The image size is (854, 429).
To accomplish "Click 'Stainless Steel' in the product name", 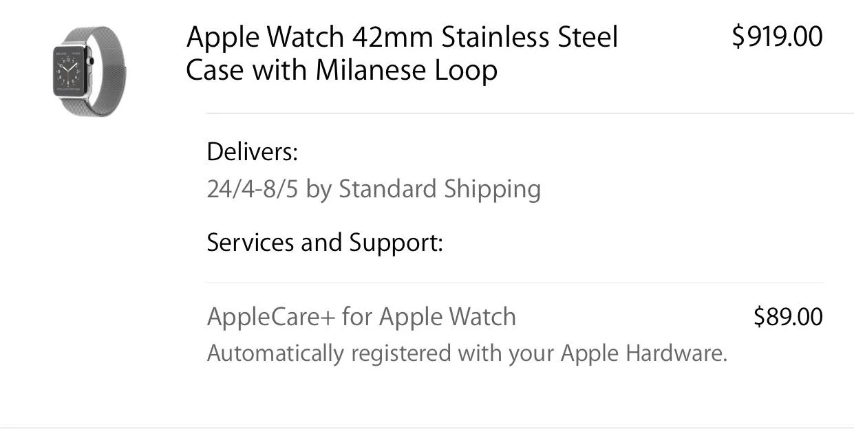I will [529, 36].
